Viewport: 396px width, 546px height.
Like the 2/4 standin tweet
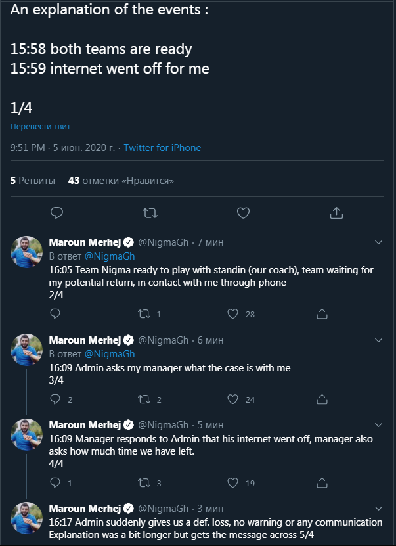[x=232, y=314]
